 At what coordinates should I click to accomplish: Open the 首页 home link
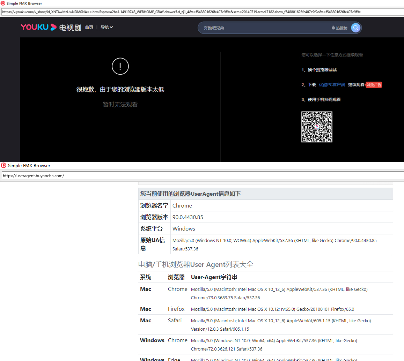(x=89, y=27)
